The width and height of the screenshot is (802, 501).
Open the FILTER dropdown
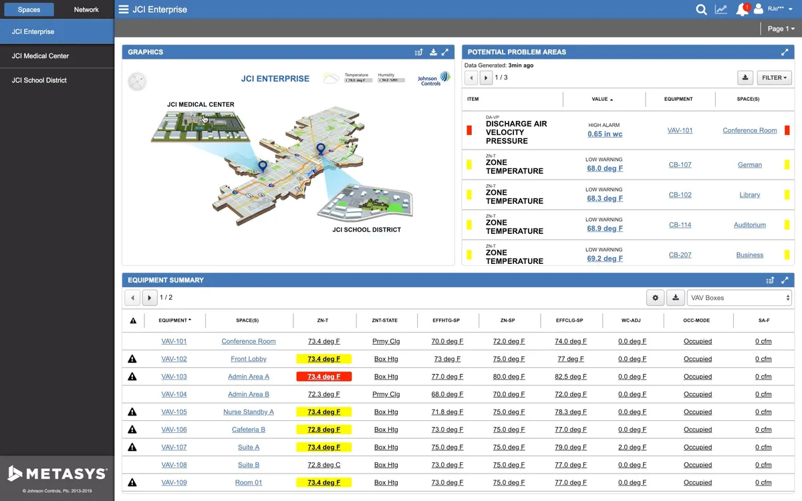click(x=774, y=77)
